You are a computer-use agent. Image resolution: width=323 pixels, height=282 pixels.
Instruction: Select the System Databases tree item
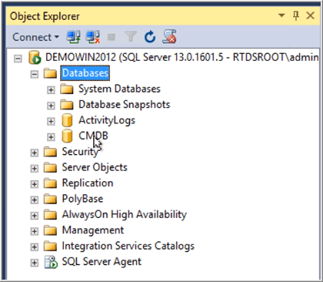tap(119, 89)
